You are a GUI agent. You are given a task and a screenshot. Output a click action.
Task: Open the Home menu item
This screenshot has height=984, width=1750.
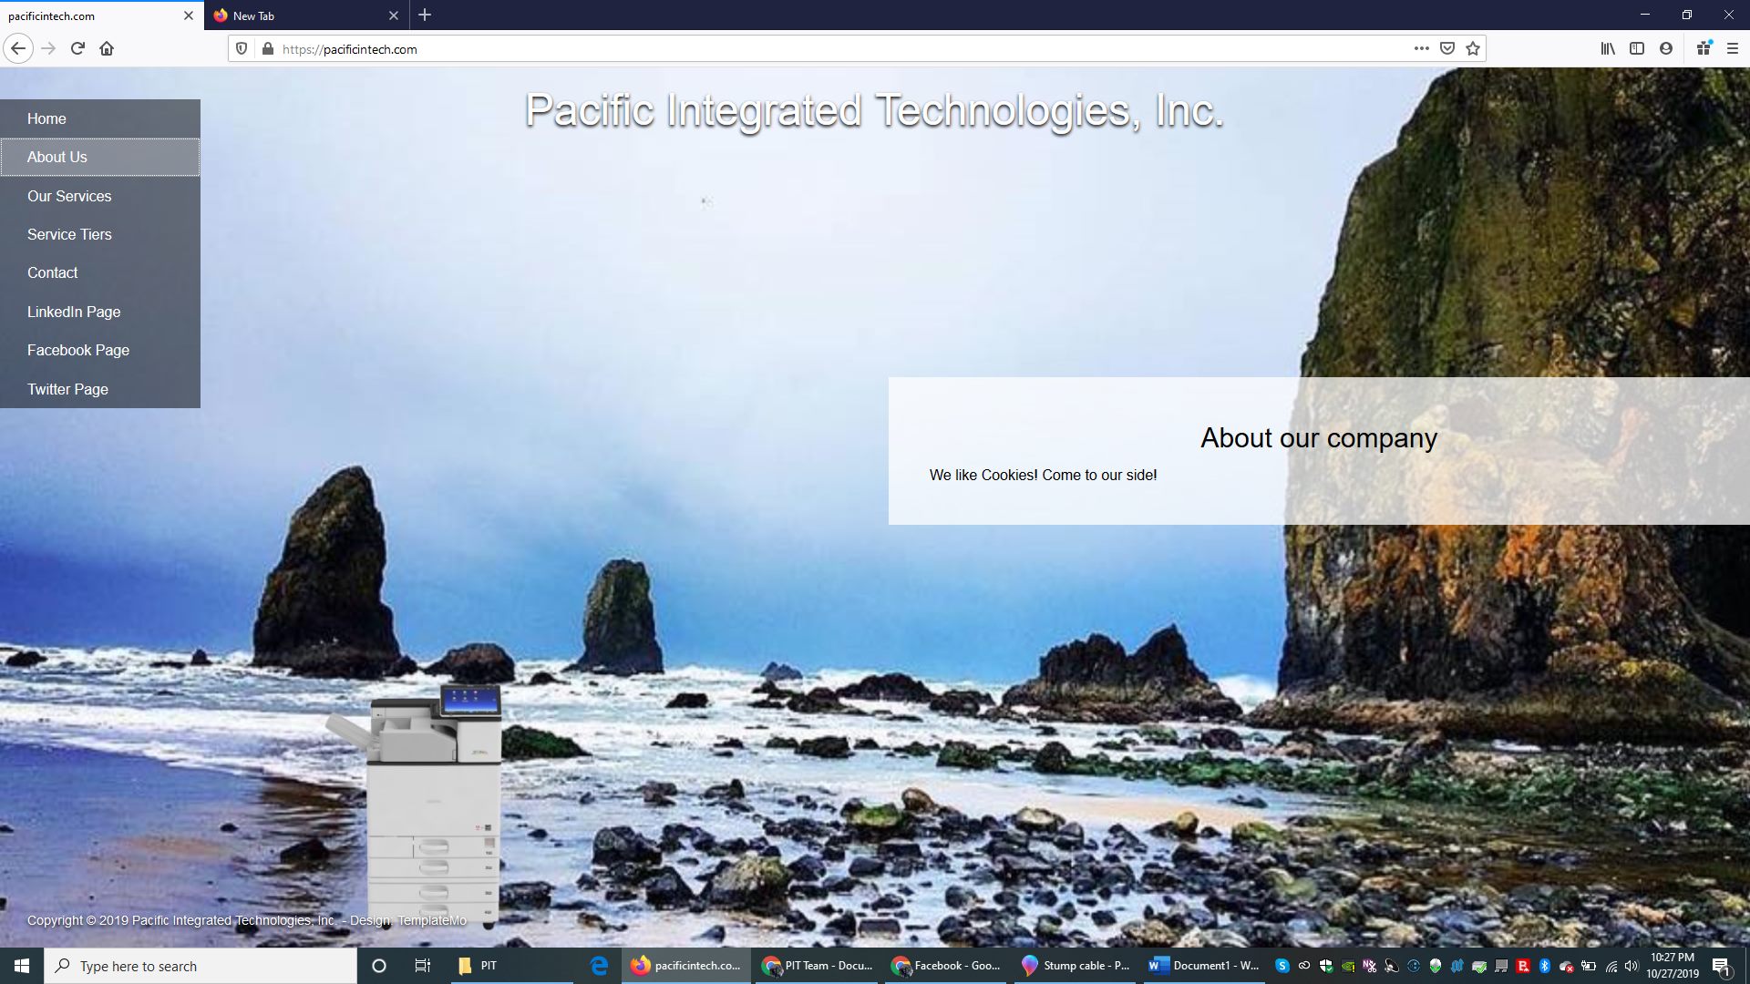[x=100, y=118]
